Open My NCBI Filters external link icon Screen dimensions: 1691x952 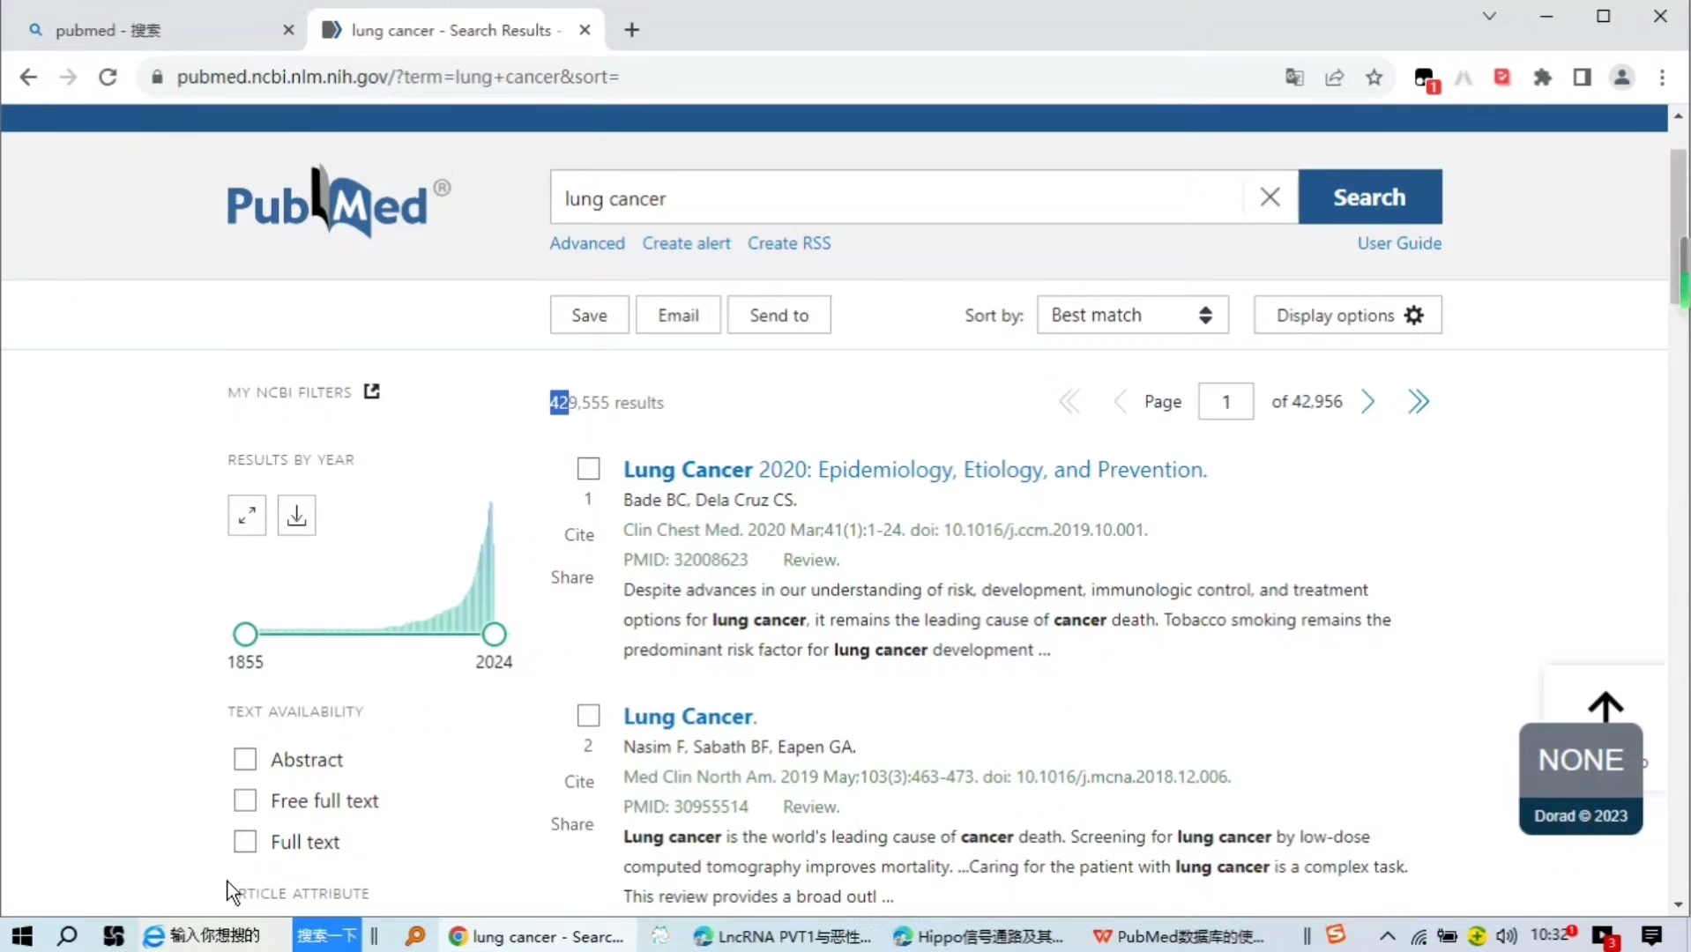372,391
